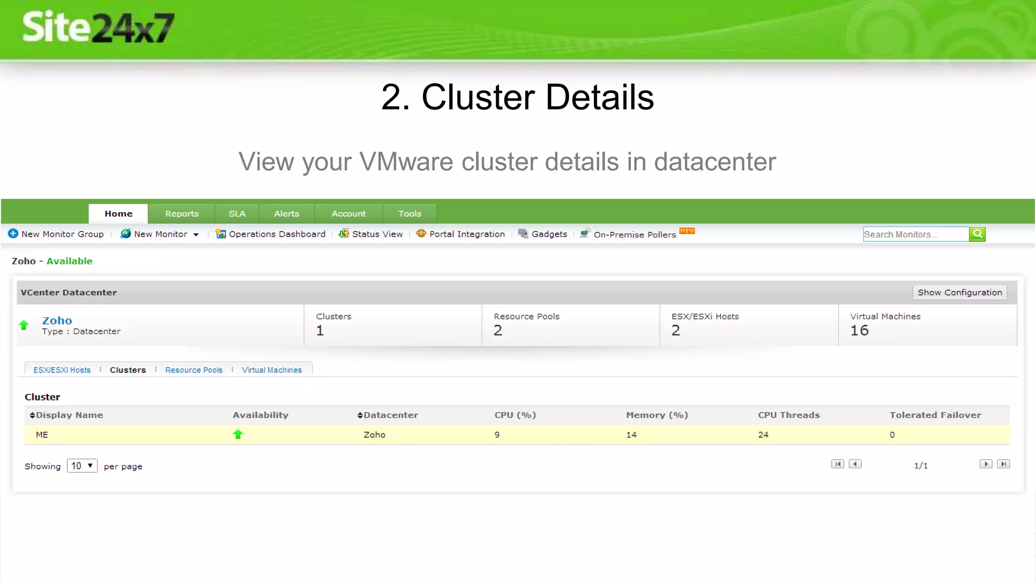
Task: Go to first page pagination button
Action: pos(838,464)
